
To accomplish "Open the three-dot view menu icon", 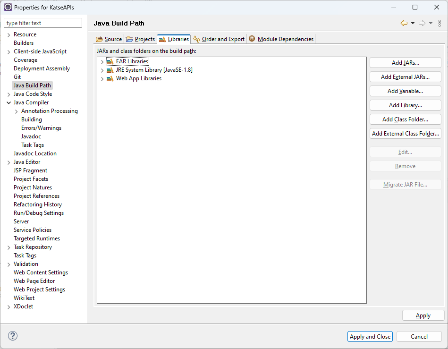I will [x=440, y=23].
